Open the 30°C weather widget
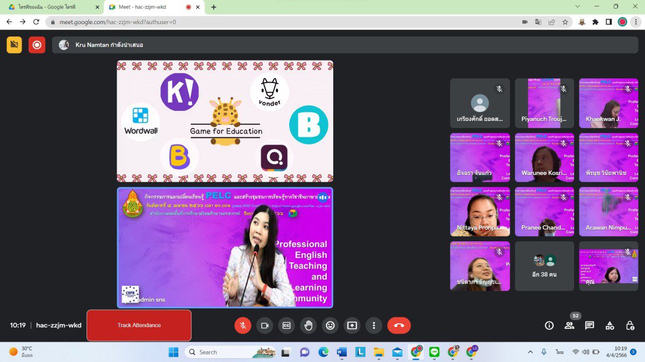The image size is (645, 362). 21,352
